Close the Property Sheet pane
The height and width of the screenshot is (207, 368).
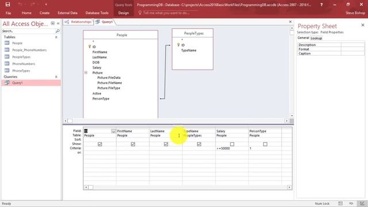363,25
